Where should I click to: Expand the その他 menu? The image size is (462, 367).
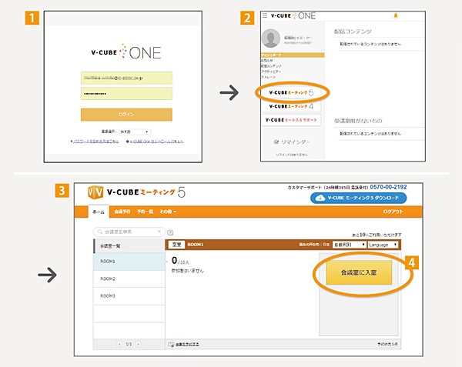pos(168,212)
